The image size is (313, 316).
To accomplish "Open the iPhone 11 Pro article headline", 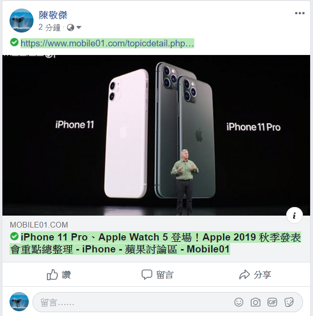I will (156, 243).
